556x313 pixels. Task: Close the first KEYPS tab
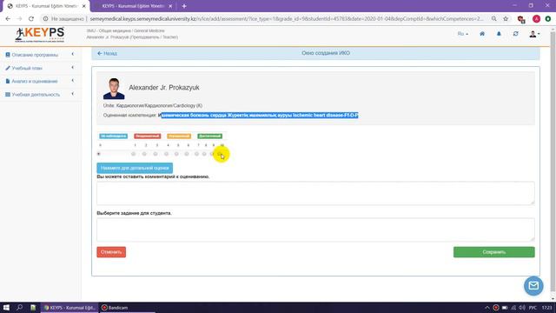pos(84,6)
